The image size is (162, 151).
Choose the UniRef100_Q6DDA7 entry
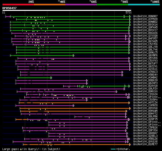[145, 133]
